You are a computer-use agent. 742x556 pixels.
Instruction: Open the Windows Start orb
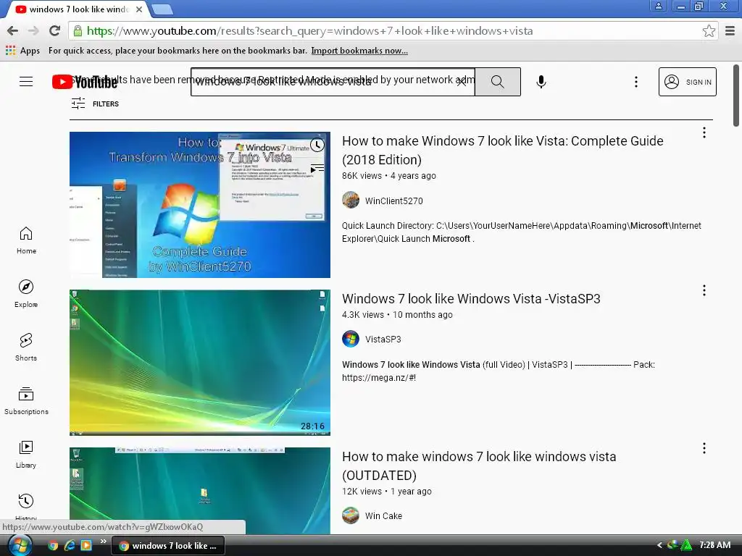[x=20, y=545]
